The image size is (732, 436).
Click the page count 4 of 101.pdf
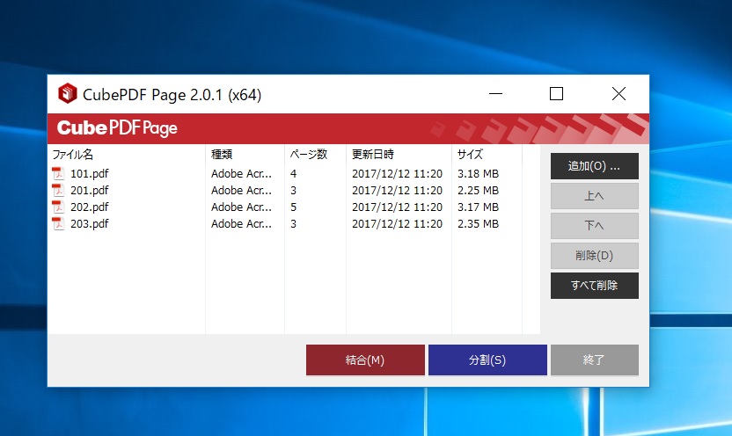293,174
